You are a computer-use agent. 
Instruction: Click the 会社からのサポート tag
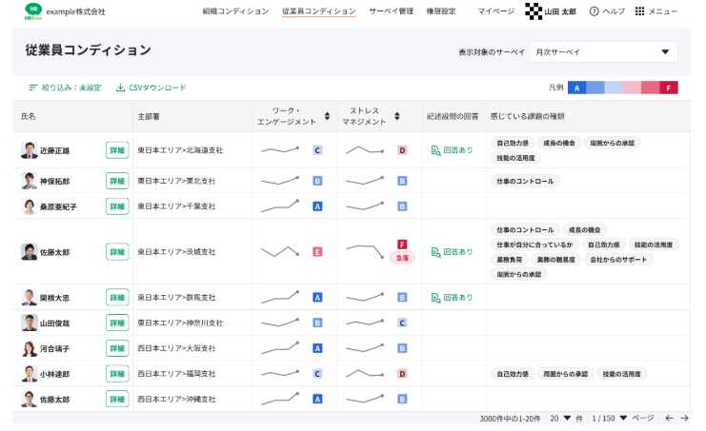click(618, 260)
